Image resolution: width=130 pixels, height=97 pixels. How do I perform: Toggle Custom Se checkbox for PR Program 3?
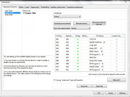click(116, 54)
